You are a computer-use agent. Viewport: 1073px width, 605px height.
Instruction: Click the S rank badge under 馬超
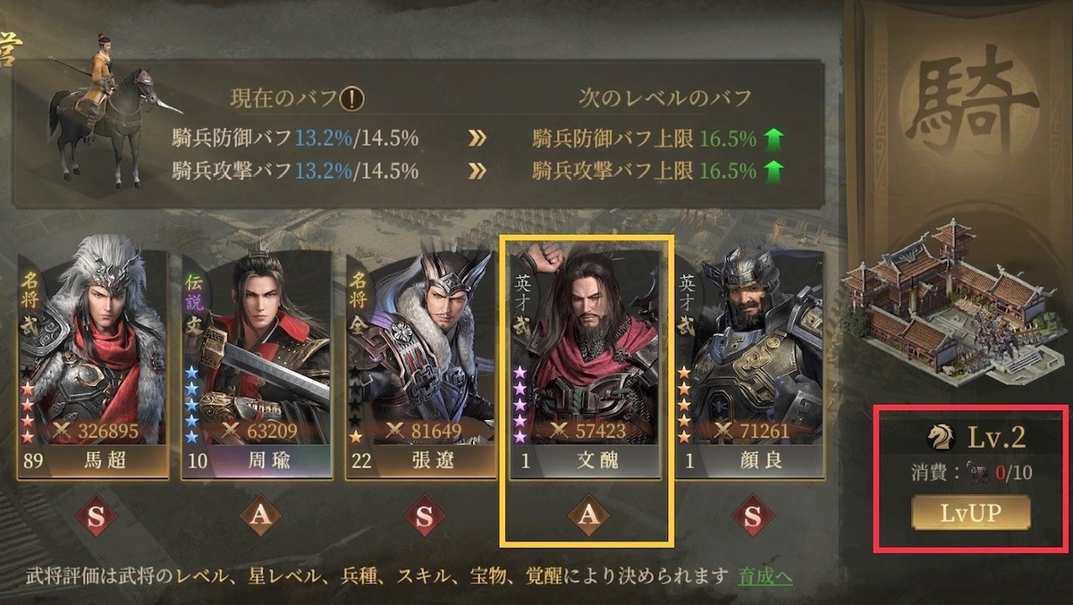[x=96, y=515]
